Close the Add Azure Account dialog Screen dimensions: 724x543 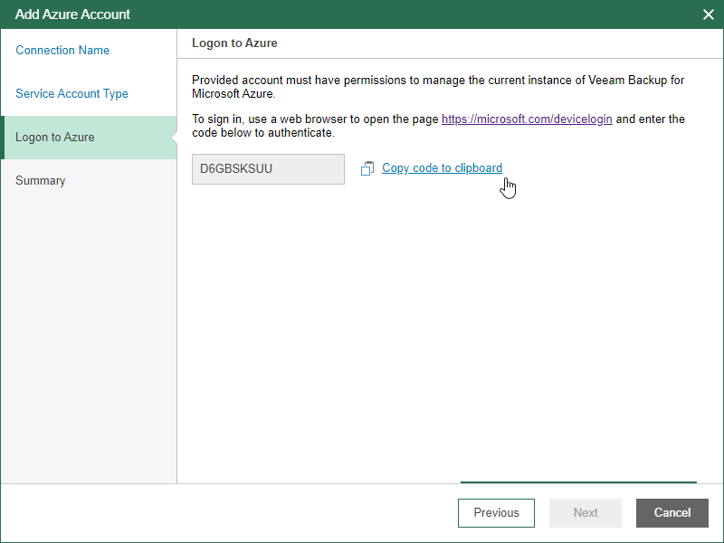coord(709,14)
